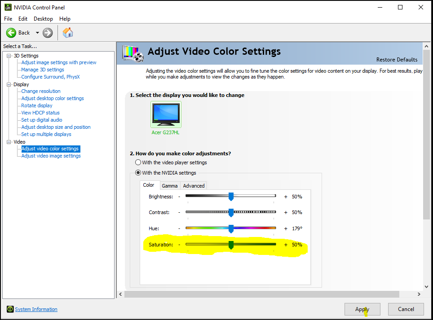Minimize the NVIDIA Control Panel window
The width and height of the screenshot is (433, 320).
pyautogui.click(x=380, y=8)
